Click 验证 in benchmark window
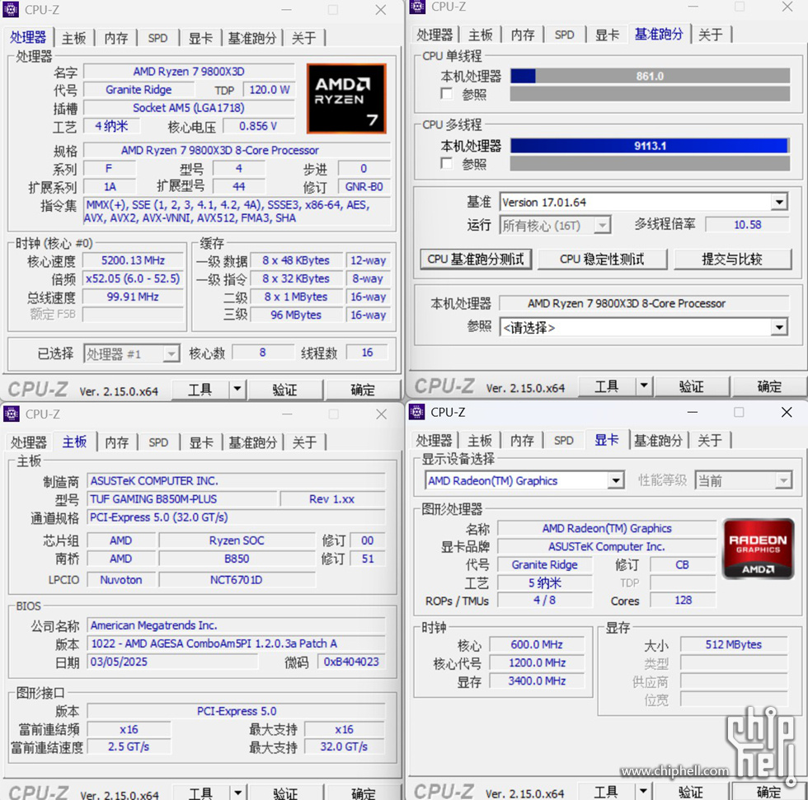 (691, 386)
